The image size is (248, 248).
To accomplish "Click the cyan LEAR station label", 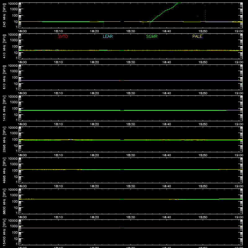I will [x=108, y=36].
